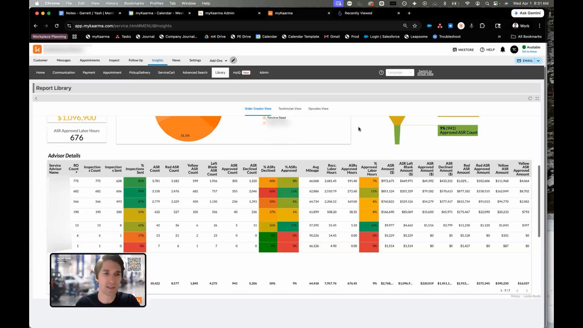Open the Advanced Search menu item
Viewport: 583px width, 328px height.
[195, 73]
